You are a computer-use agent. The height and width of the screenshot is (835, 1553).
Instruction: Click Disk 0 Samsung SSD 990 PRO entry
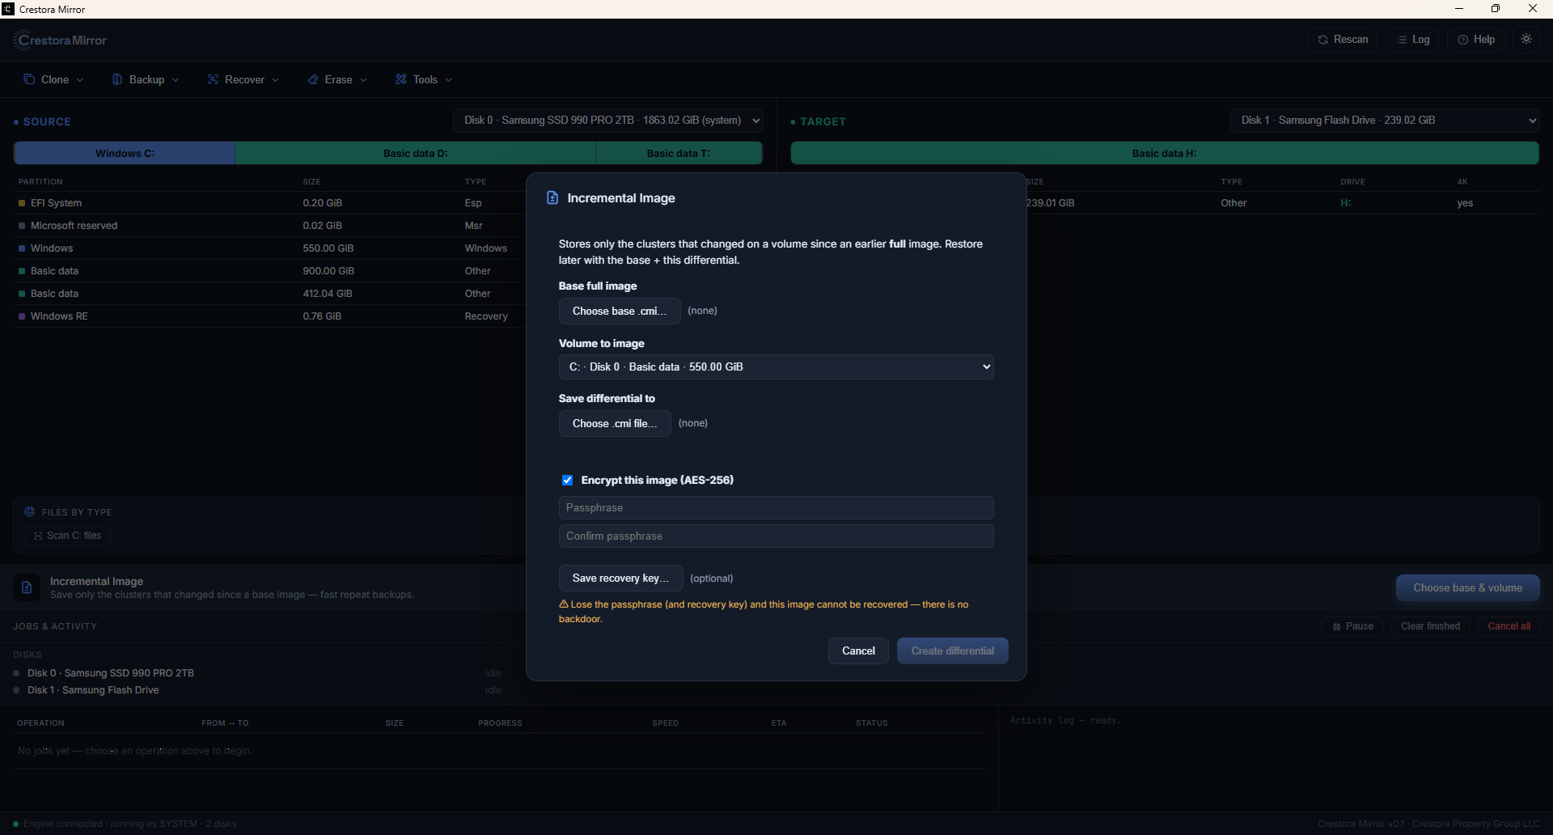click(111, 673)
